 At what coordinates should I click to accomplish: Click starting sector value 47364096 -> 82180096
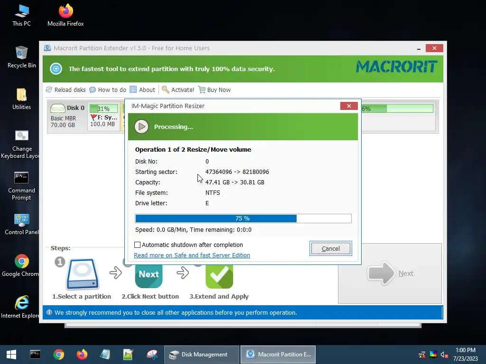[x=237, y=172]
